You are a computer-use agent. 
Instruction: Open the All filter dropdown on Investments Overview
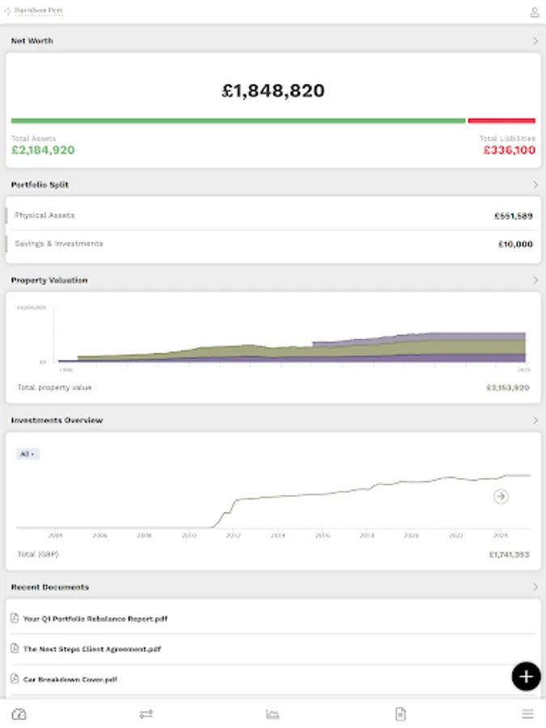27,454
